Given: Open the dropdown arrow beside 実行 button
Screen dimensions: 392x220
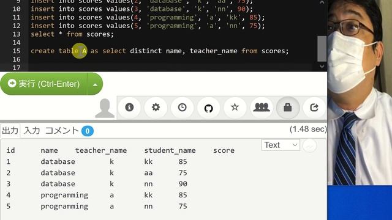Looking at the screenshot, I should [96, 84].
